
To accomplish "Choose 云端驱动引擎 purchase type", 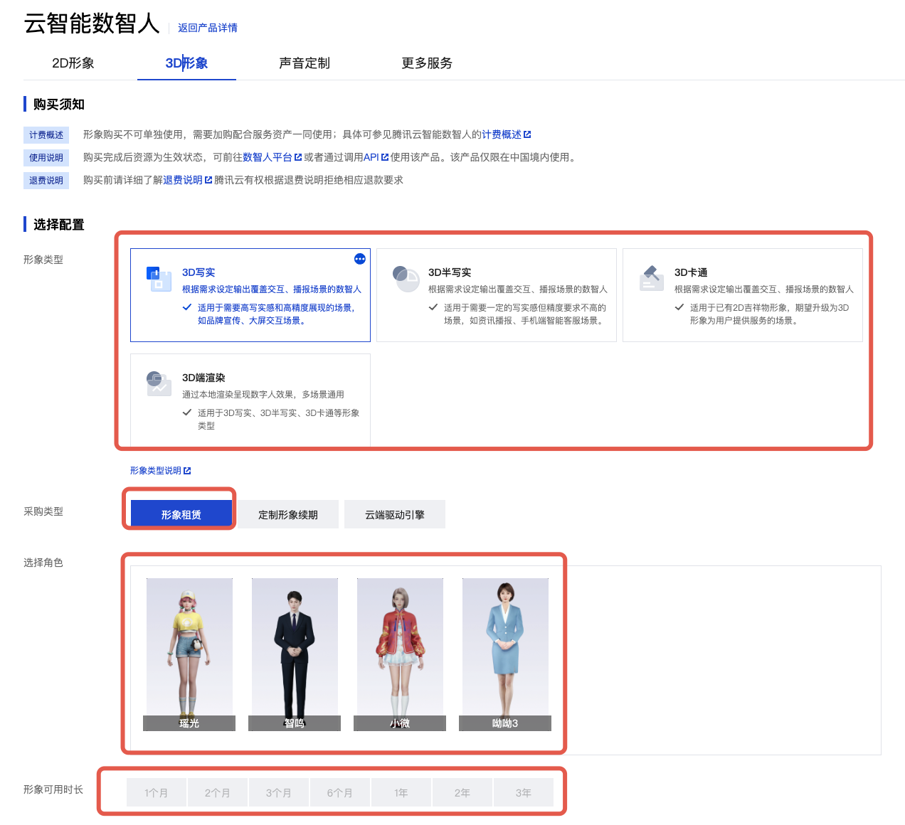I will pos(395,514).
